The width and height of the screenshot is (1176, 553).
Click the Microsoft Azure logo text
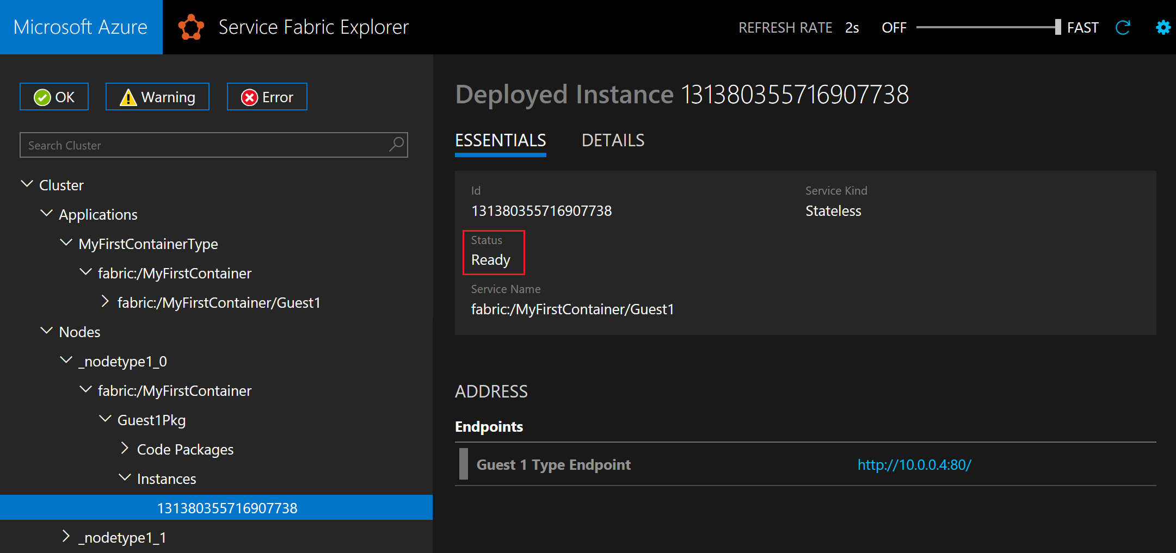coord(81,27)
